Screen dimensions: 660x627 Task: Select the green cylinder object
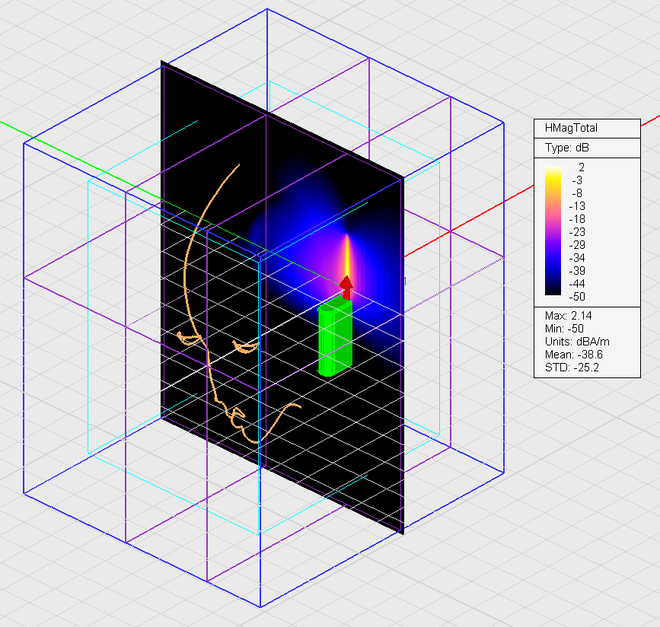point(335,339)
